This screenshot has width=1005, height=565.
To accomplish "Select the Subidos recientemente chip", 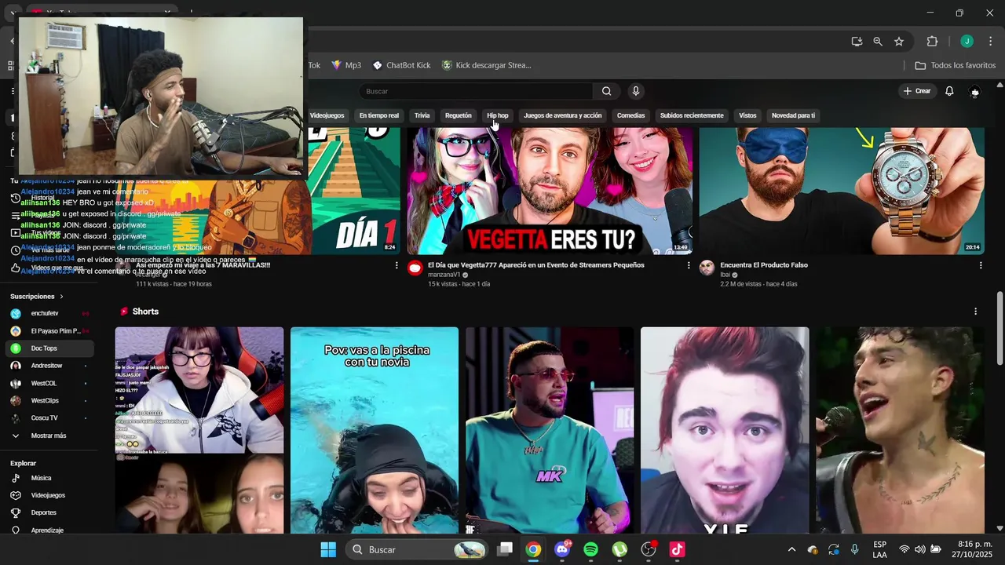I will pos(692,115).
